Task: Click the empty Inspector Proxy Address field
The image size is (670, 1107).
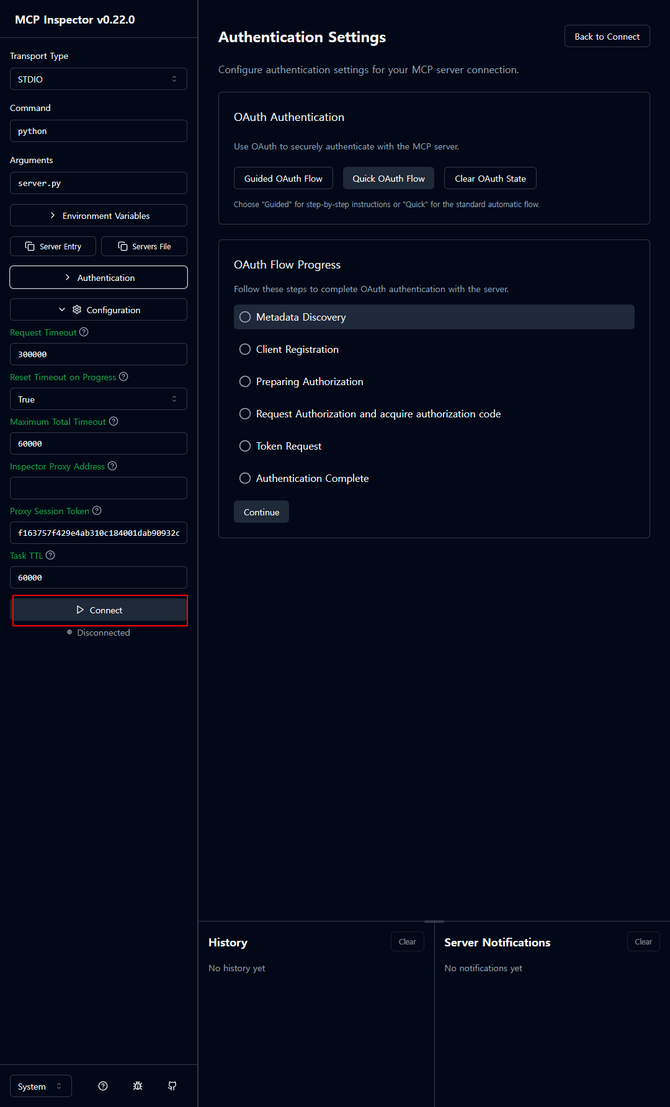Action: click(x=99, y=488)
